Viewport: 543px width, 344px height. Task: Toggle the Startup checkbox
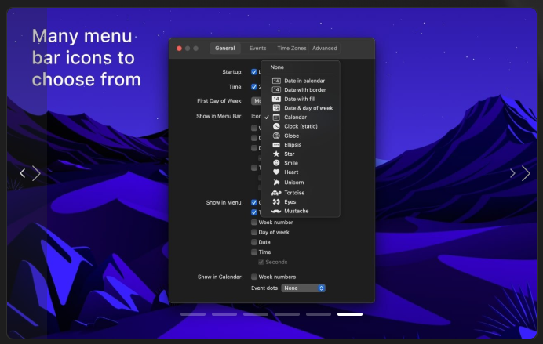click(253, 72)
